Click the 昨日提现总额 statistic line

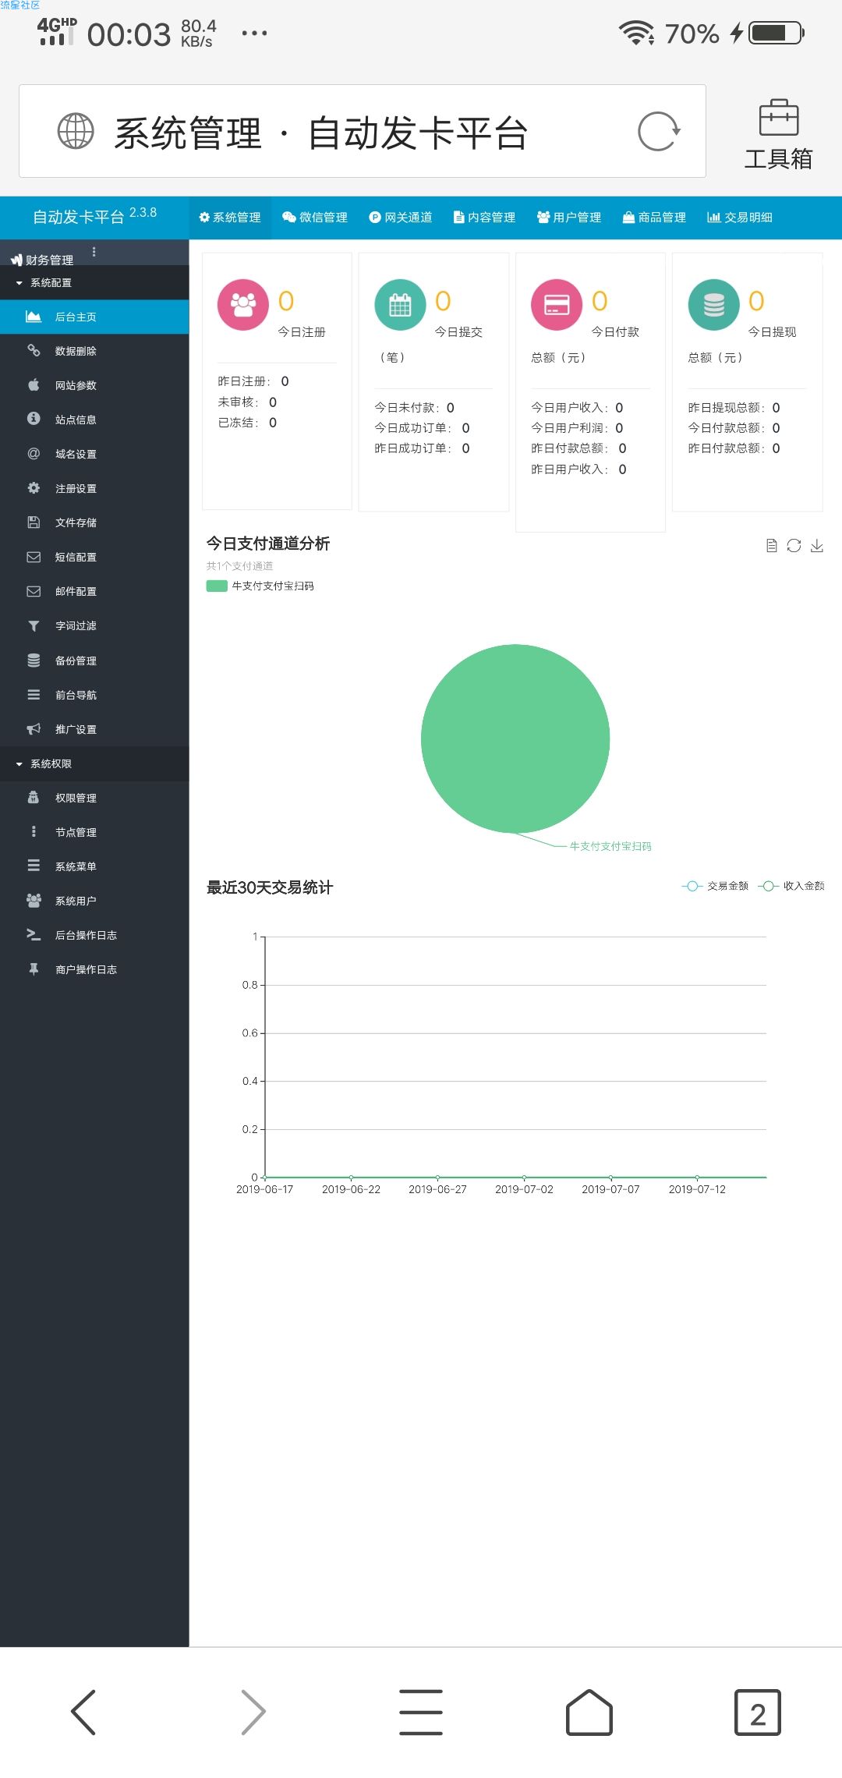pyautogui.click(x=734, y=408)
